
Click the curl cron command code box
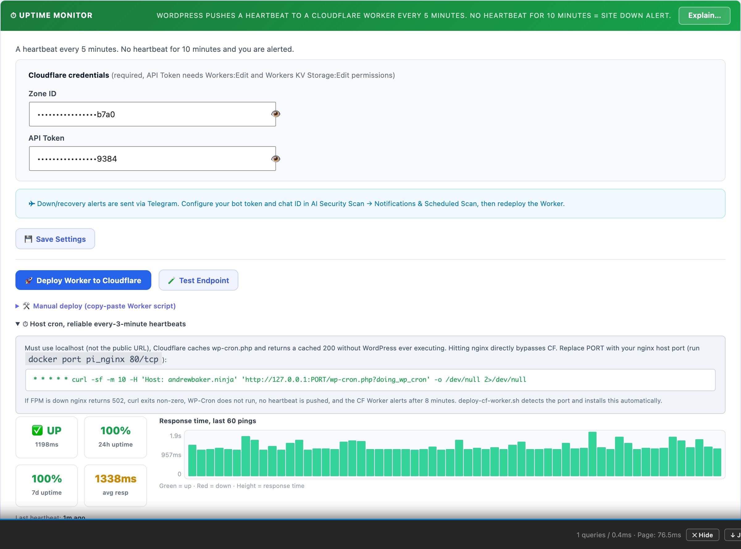[x=370, y=380]
